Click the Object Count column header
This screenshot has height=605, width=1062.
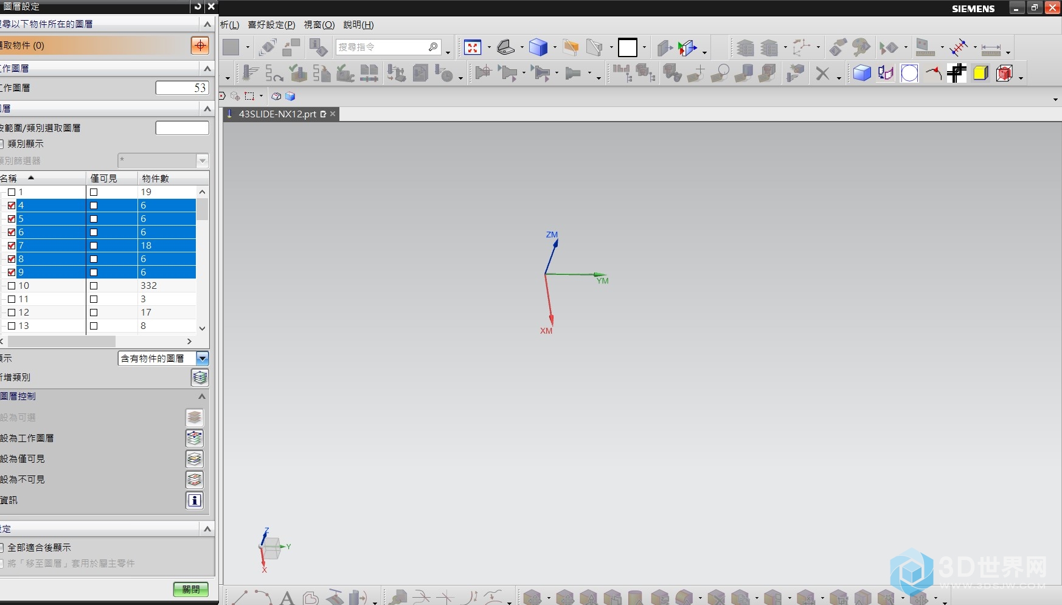click(x=174, y=178)
